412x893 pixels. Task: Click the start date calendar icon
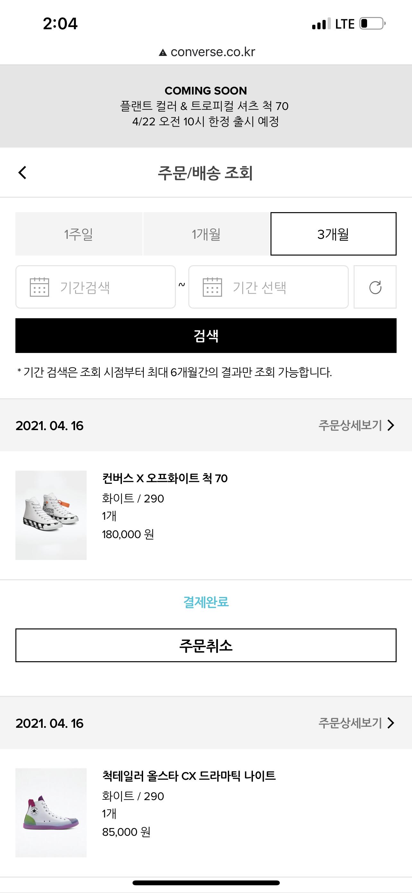pos(39,287)
